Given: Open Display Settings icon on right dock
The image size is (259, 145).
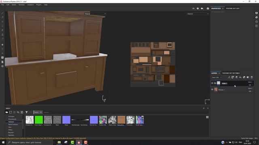Looking at the screenshot, I should point(257,13).
